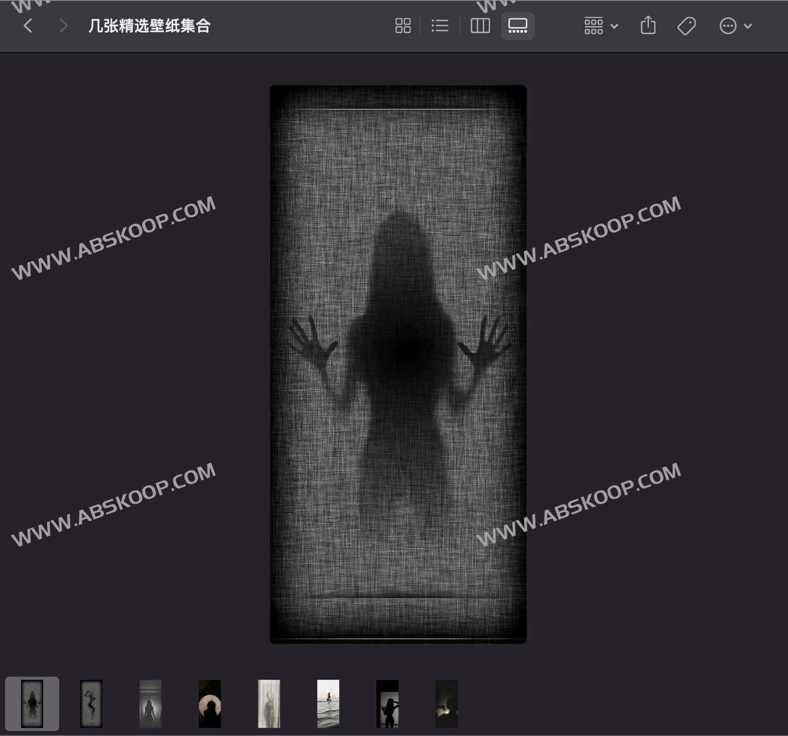788x736 pixels.
Task: Select the last dark thumbnail
Action: (x=447, y=703)
